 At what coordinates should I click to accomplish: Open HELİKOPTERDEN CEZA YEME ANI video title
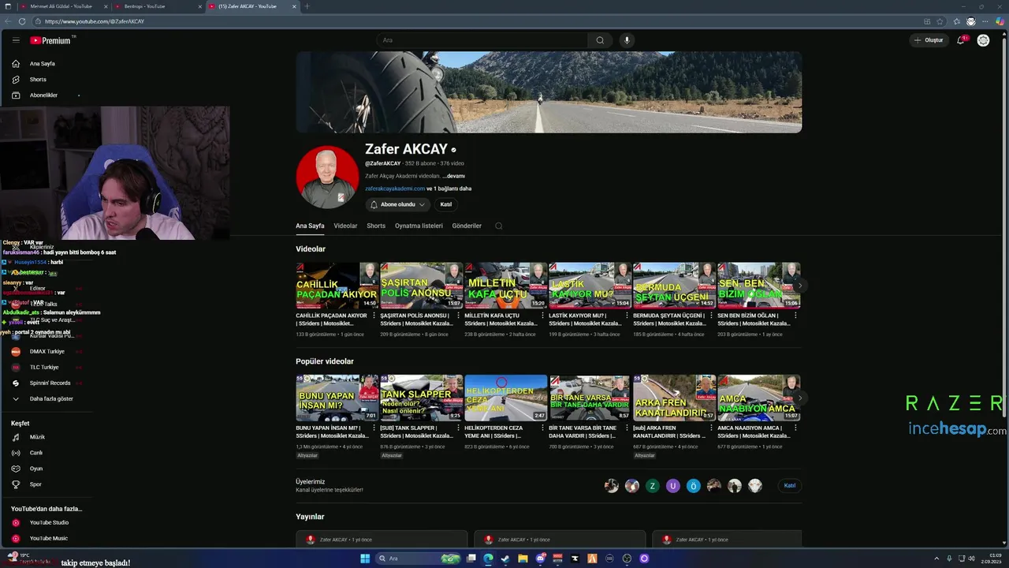pos(501,432)
